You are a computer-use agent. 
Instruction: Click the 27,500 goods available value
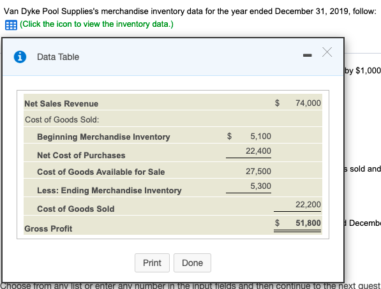pyautogui.click(x=258, y=171)
